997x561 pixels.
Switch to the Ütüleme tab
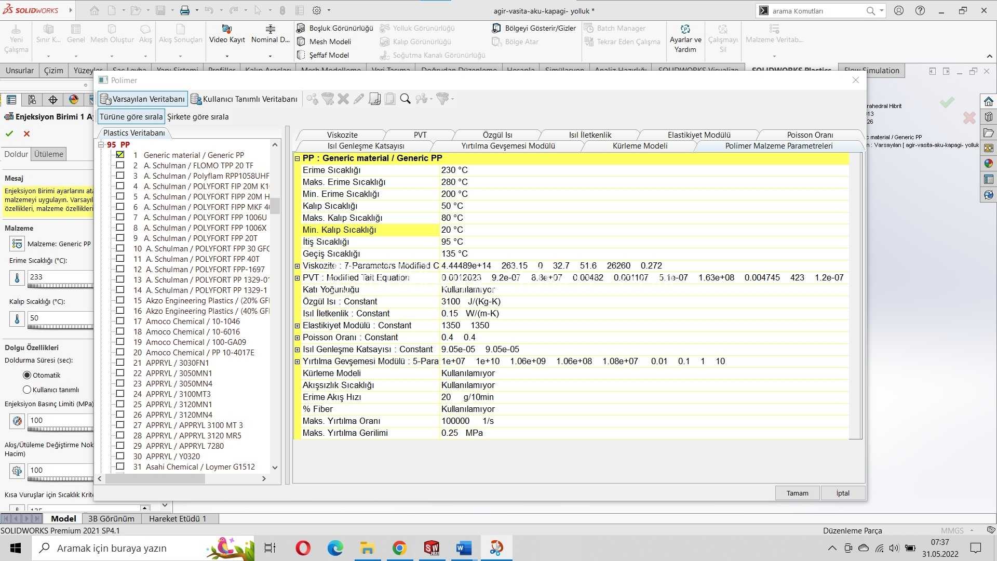[x=49, y=154]
